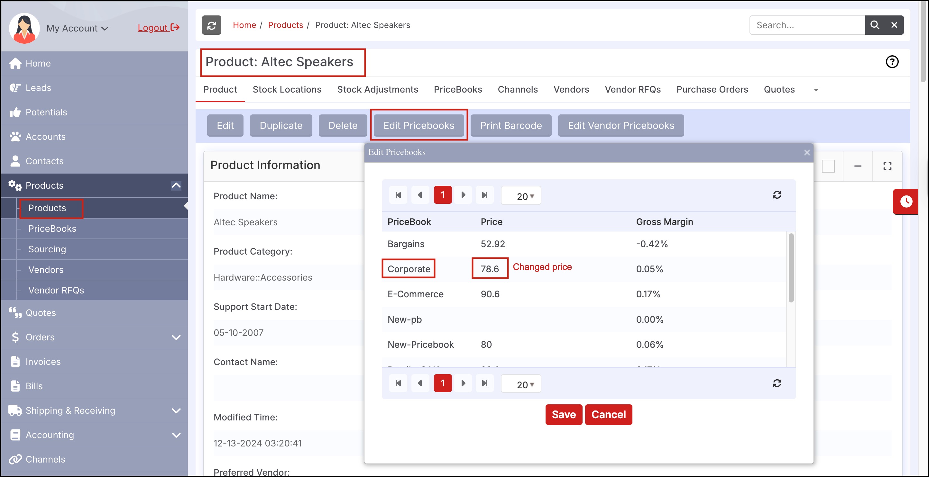Image resolution: width=929 pixels, height=477 pixels.
Task: Click the user avatar picture
Action: click(x=24, y=28)
